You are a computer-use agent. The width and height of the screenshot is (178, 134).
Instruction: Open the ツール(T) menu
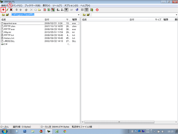[57, 6]
